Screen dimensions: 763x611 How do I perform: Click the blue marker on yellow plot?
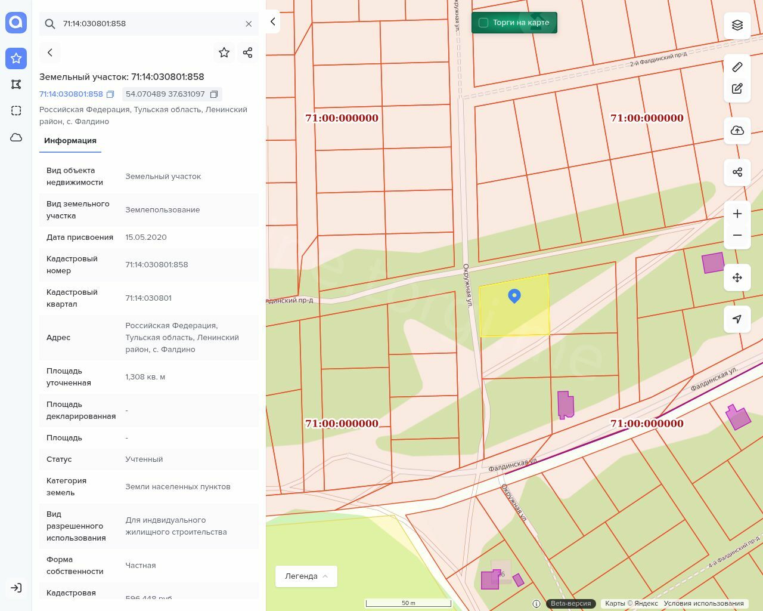(x=514, y=295)
